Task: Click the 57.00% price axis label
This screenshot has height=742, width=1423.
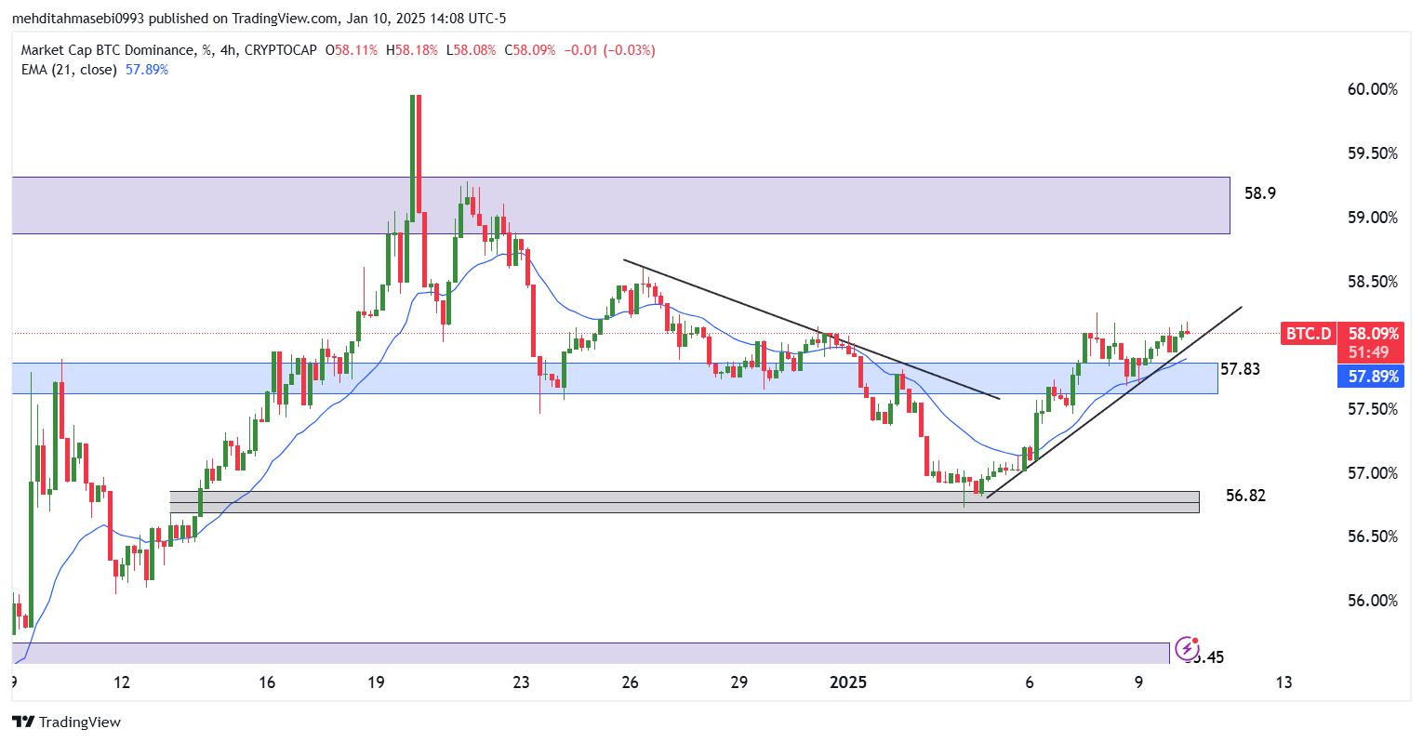Action: [x=1372, y=473]
